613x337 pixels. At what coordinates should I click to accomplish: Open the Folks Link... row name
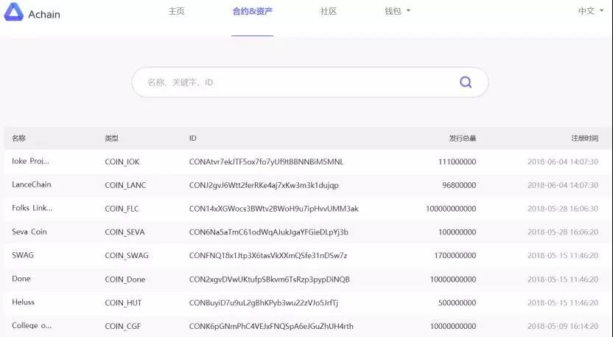click(x=32, y=208)
